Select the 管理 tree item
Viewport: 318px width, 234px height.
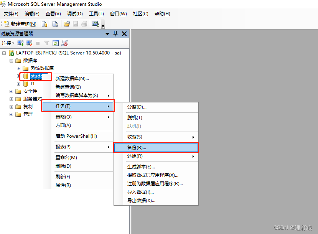28,114
